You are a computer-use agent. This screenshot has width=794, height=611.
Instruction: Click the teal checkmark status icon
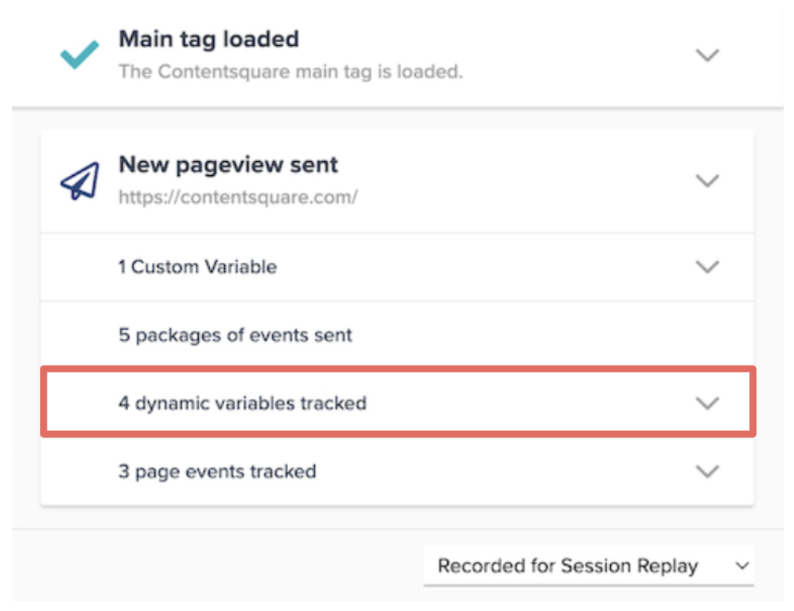click(x=80, y=54)
